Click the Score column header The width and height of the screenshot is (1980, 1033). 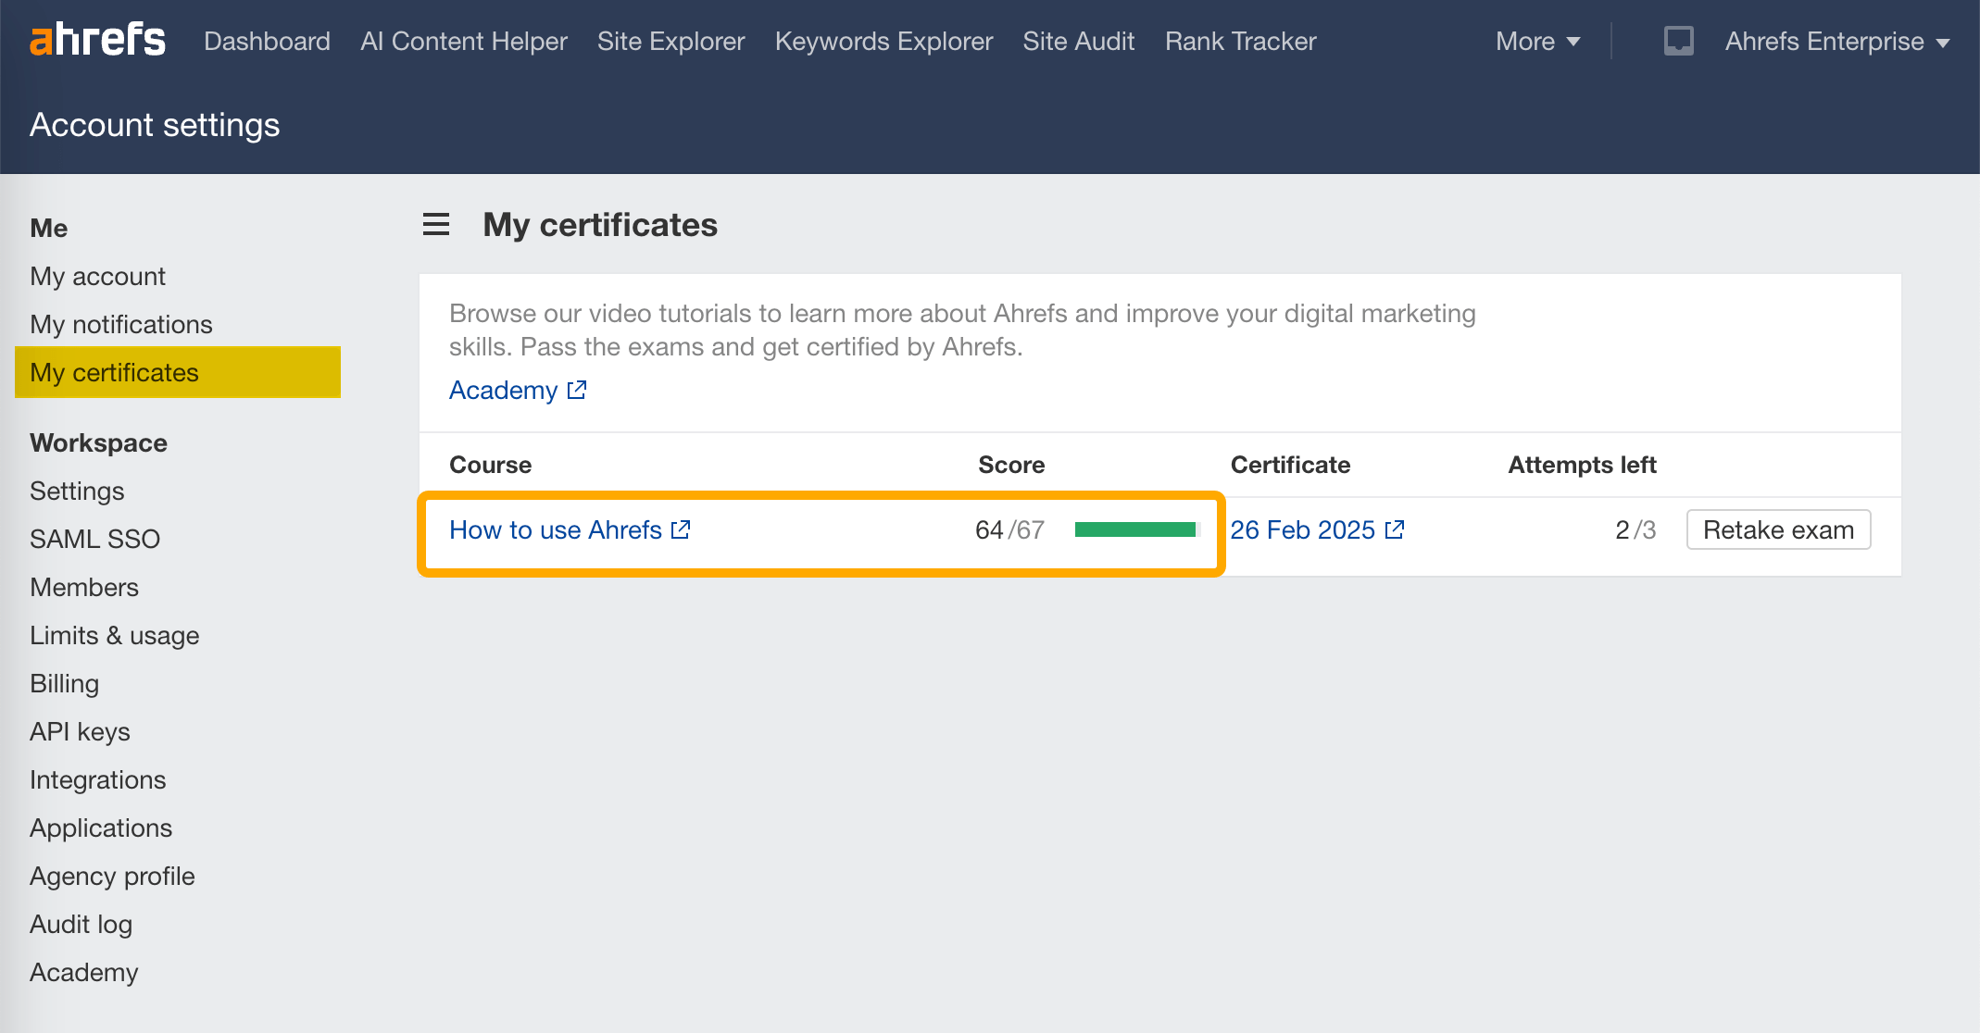click(x=1011, y=465)
